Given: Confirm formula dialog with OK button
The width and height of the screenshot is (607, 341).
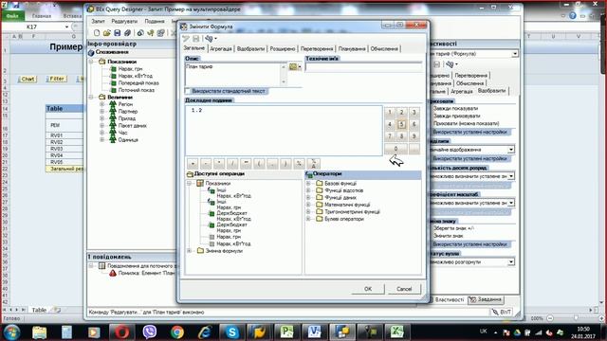Looking at the screenshot, I should pos(368,289).
